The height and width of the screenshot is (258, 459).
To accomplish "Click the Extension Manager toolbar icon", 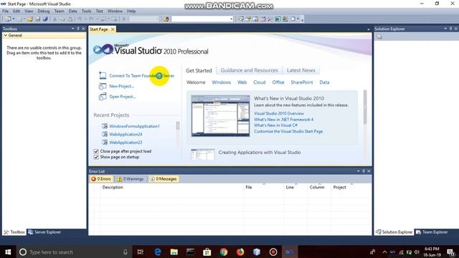I will pos(285,19).
